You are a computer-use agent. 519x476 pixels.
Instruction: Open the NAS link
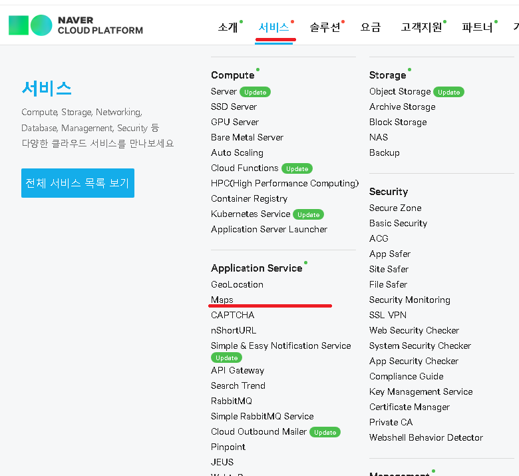379,137
